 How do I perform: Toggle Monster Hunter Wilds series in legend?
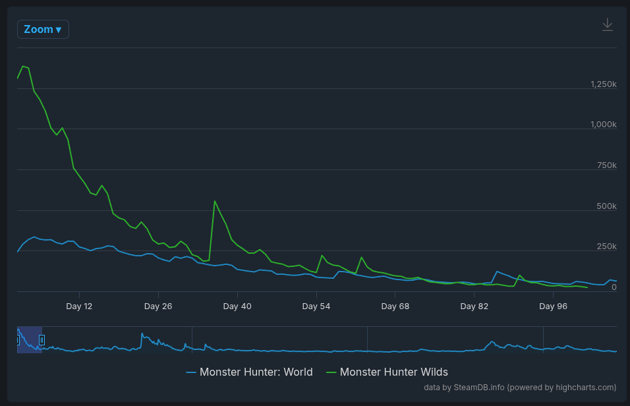tap(387, 372)
